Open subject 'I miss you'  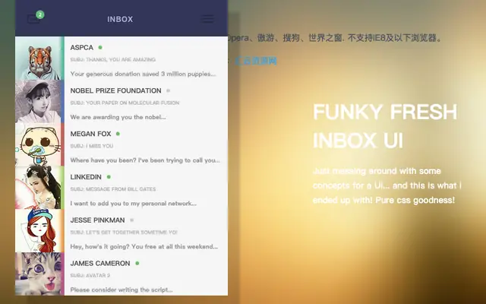tap(92, 146)
